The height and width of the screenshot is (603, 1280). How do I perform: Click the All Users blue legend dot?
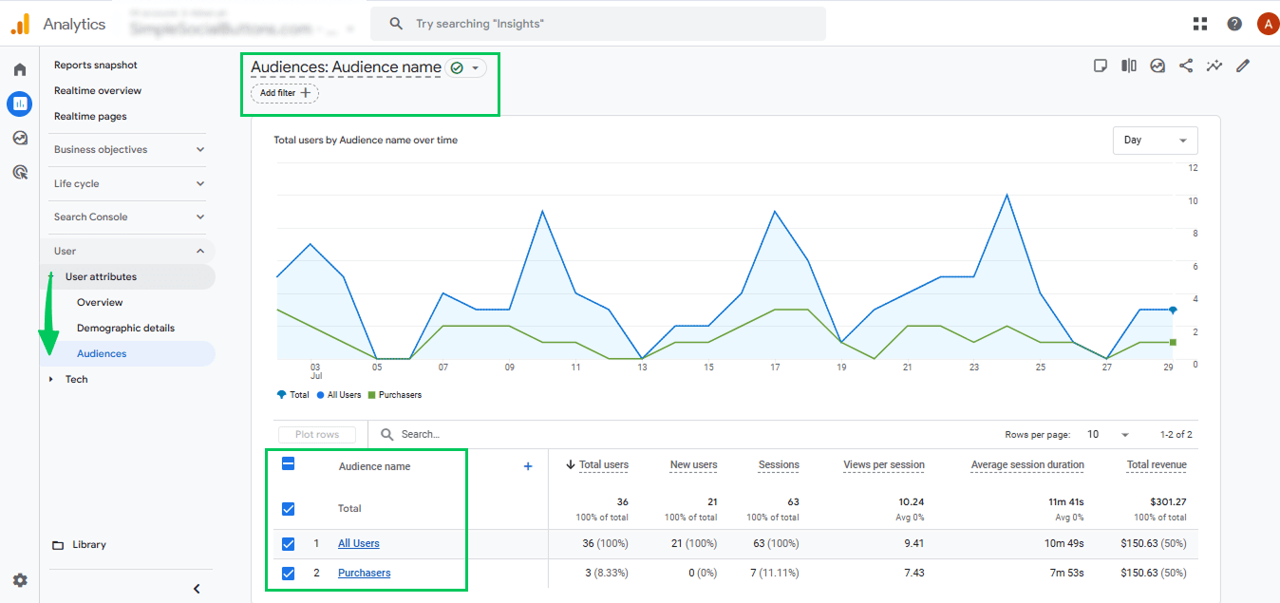click(x=321, y=395)
